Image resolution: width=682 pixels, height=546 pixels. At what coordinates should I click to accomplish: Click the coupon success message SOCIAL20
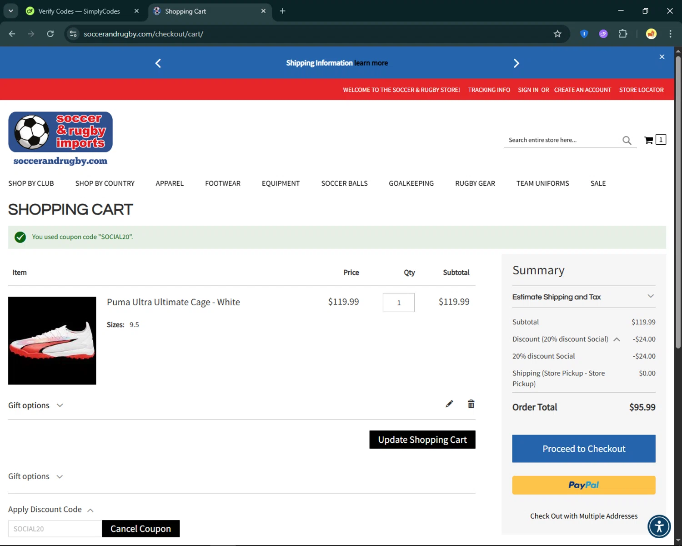coord(82,237)
